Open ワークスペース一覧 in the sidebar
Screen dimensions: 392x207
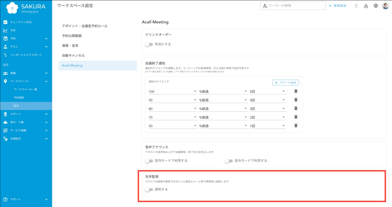click(x=25, y=89)
